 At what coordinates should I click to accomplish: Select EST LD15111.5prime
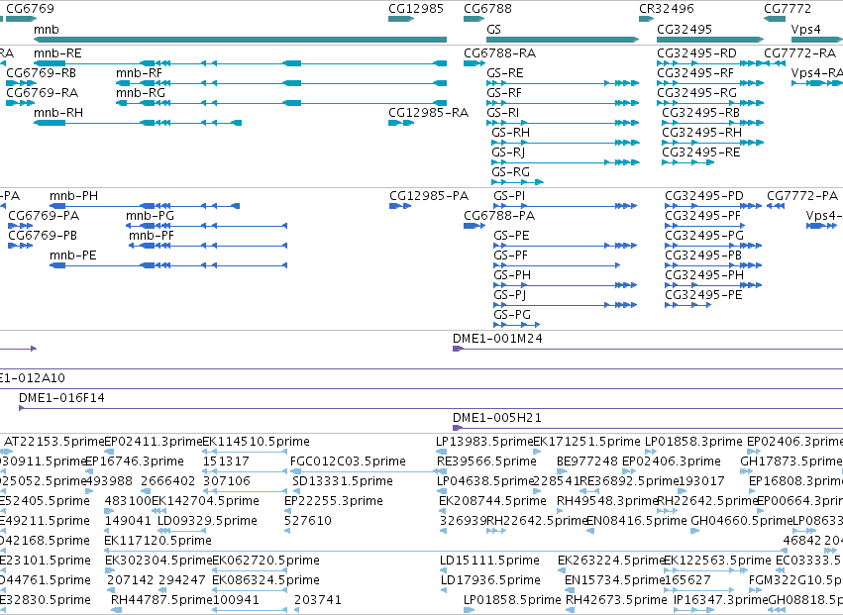click(x=443, y=570)
